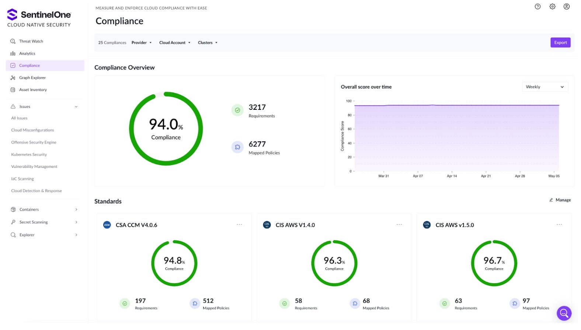Select Cloud Misconfigurations menu item

tap(32, 130)
